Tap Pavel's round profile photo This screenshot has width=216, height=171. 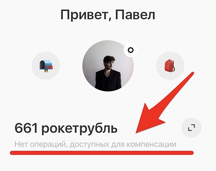pos(108,66)
